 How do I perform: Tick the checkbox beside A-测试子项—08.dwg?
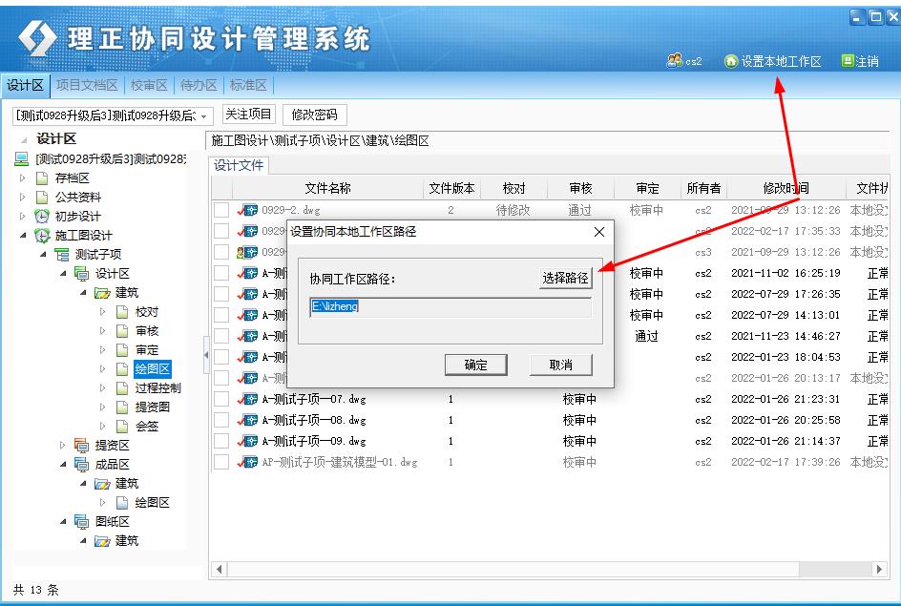221,421
